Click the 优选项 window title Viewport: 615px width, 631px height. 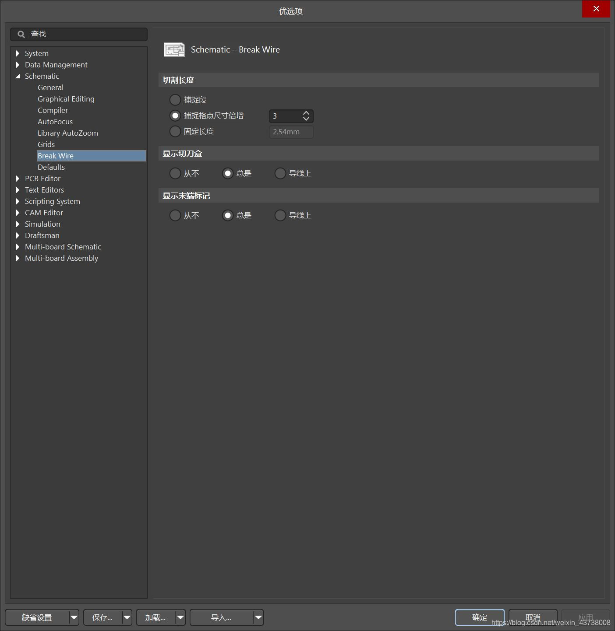coord(291,11)
